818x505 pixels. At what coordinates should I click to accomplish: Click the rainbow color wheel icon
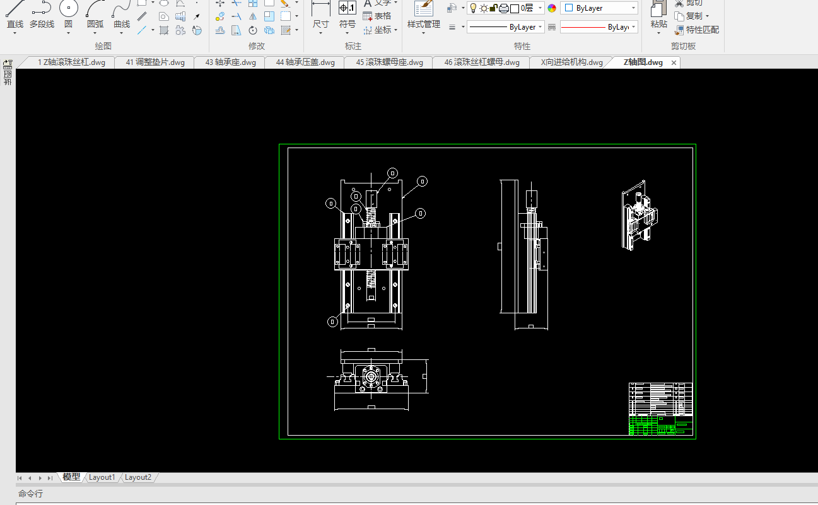(552, 8)
